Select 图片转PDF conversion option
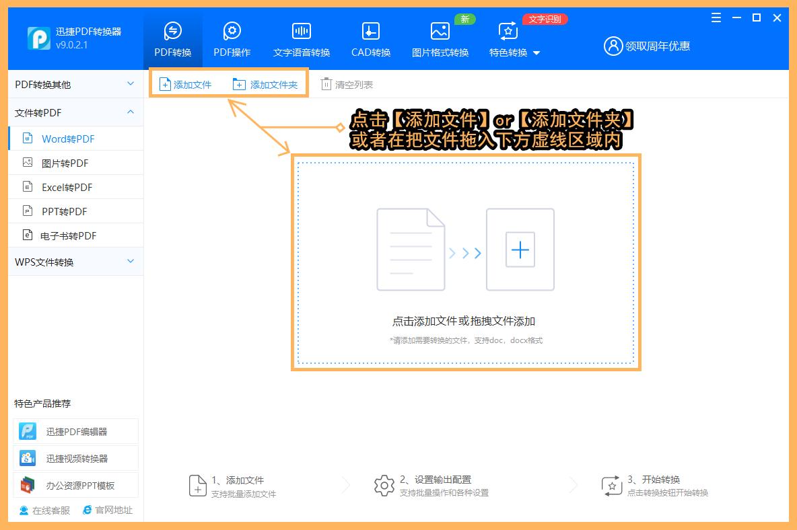 click(67, 162)
